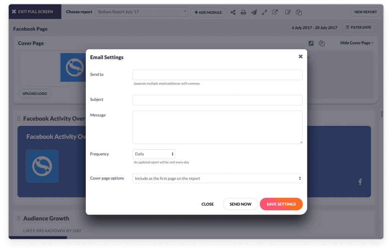
Task: Click the paper plane send icon
Action: (254, 12)
